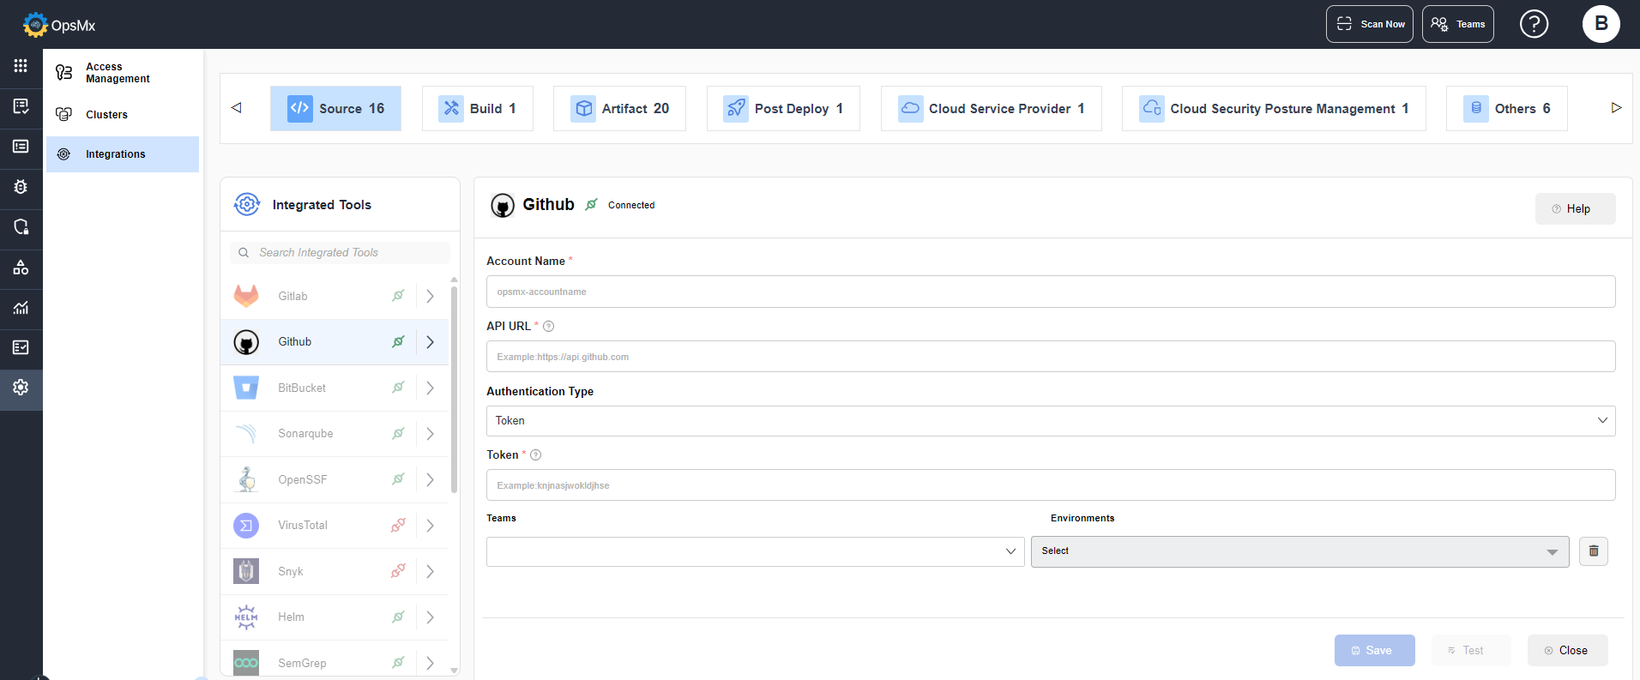Click the analytics chart icon in sidebar
The width and height of the screenshot is (1640, 680).
point(21,307)
